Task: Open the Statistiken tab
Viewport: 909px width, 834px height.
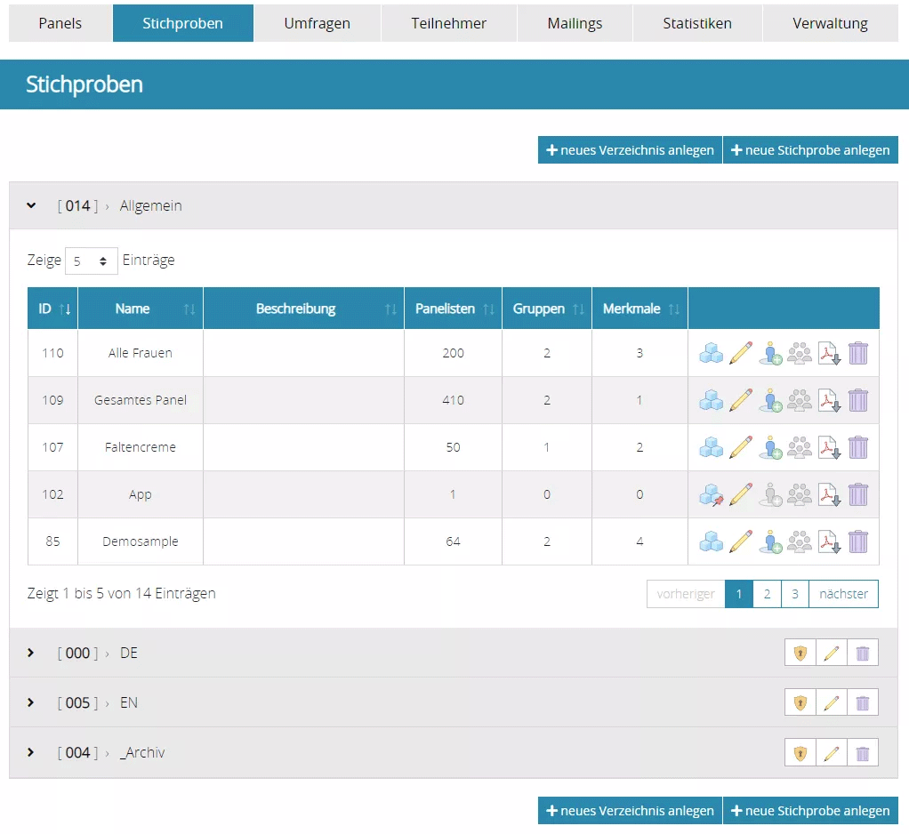Action: [697, 23]
